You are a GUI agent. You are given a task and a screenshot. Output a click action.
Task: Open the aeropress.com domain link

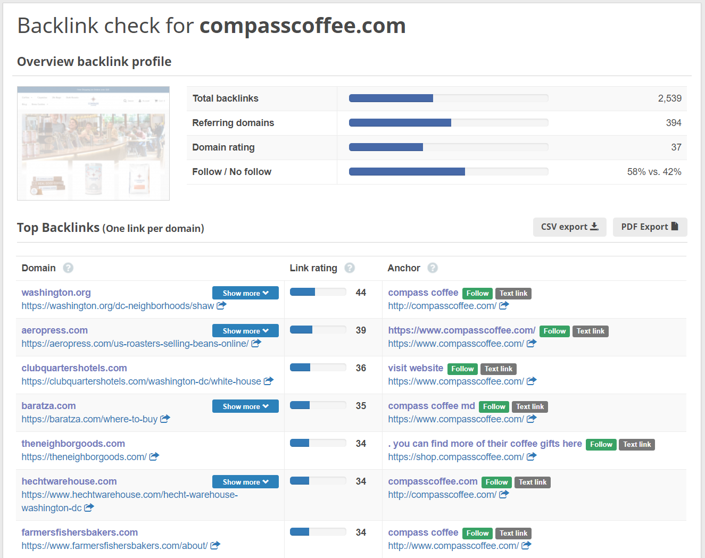(55, 330)
